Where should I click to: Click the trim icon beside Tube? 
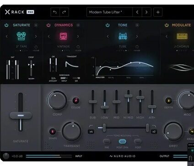click(137, 47)
